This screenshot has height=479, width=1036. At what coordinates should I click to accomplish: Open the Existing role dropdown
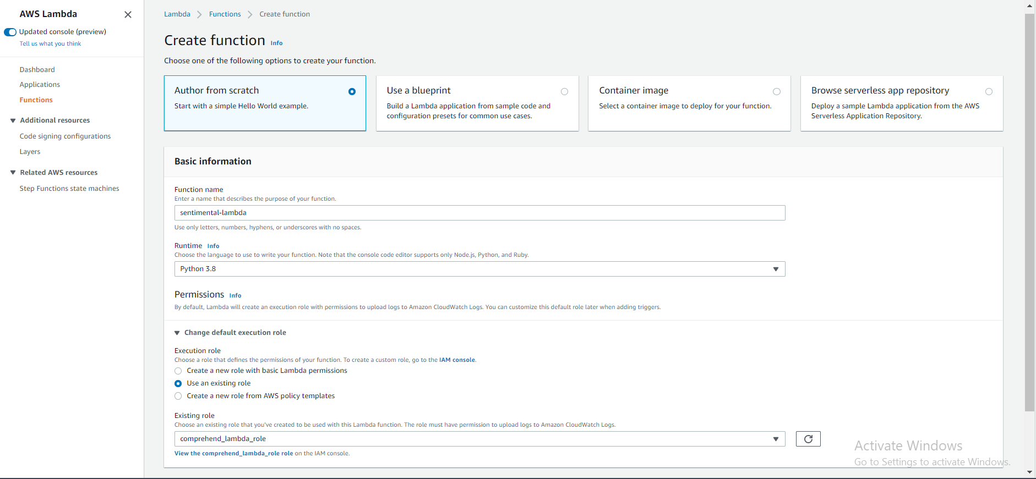click(479, 439)
